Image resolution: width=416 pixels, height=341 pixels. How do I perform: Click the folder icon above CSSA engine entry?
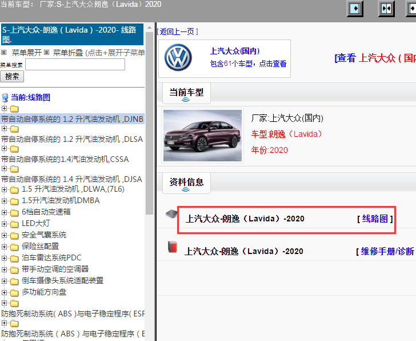click(x=14, y=149)
